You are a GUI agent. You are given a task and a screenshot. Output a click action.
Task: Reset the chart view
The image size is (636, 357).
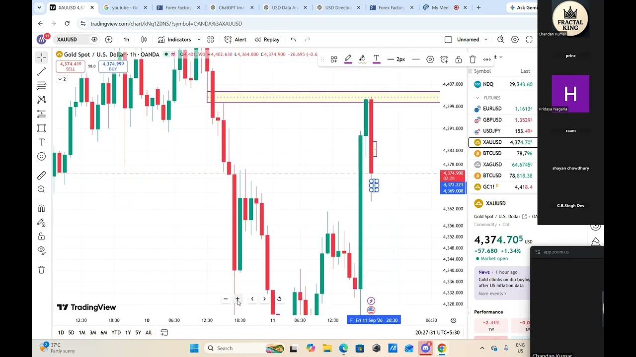(x=279, y=299)
